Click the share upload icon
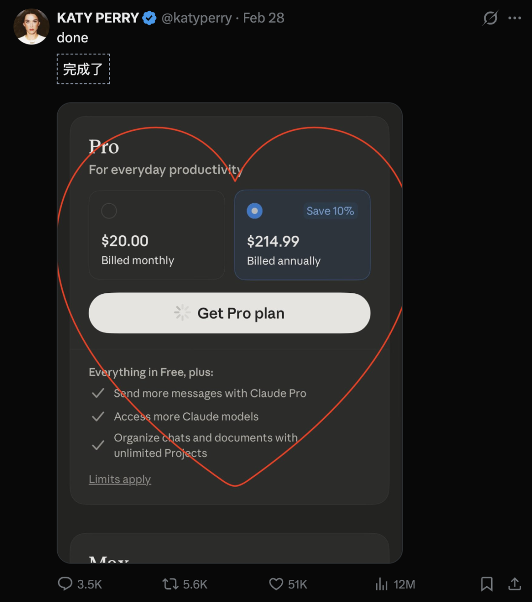This screenshot has width=532, height=602. click(515, 584)
